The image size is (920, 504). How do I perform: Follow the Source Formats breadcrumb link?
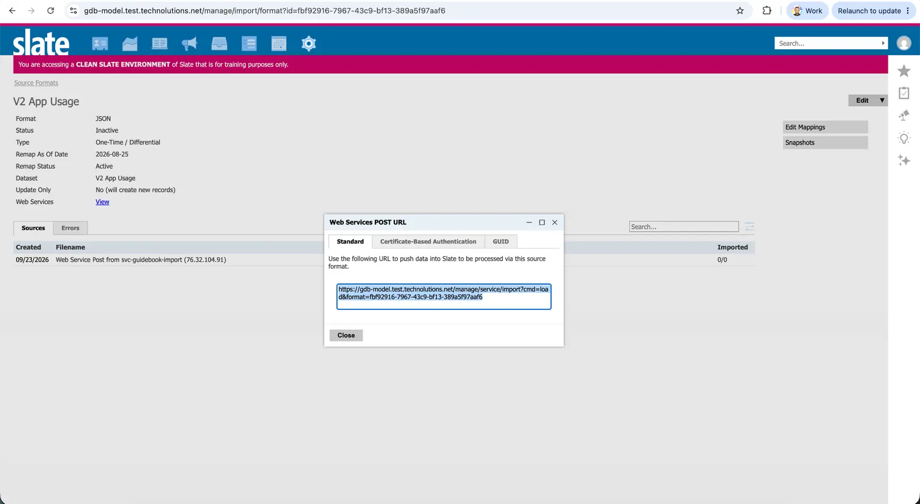pos(36,83)
